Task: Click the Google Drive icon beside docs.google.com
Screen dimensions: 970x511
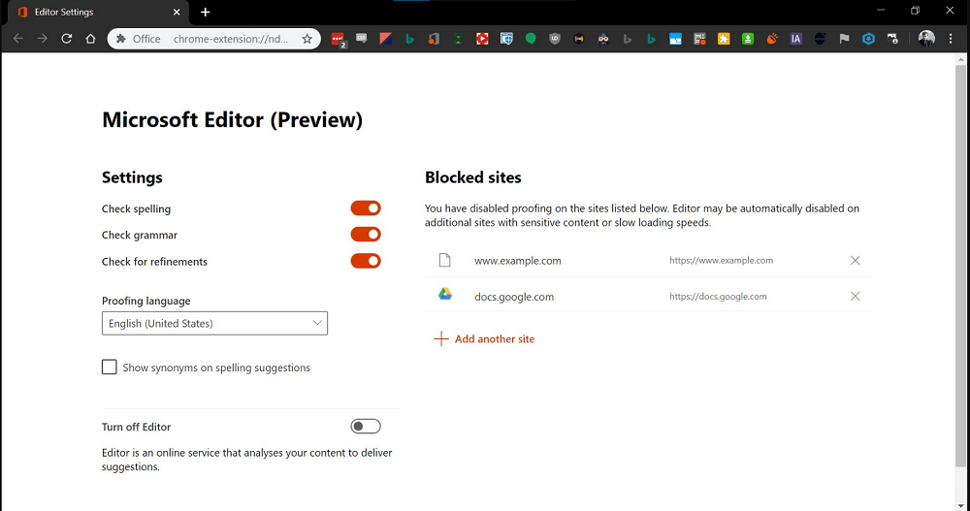Action: point(445,294)
